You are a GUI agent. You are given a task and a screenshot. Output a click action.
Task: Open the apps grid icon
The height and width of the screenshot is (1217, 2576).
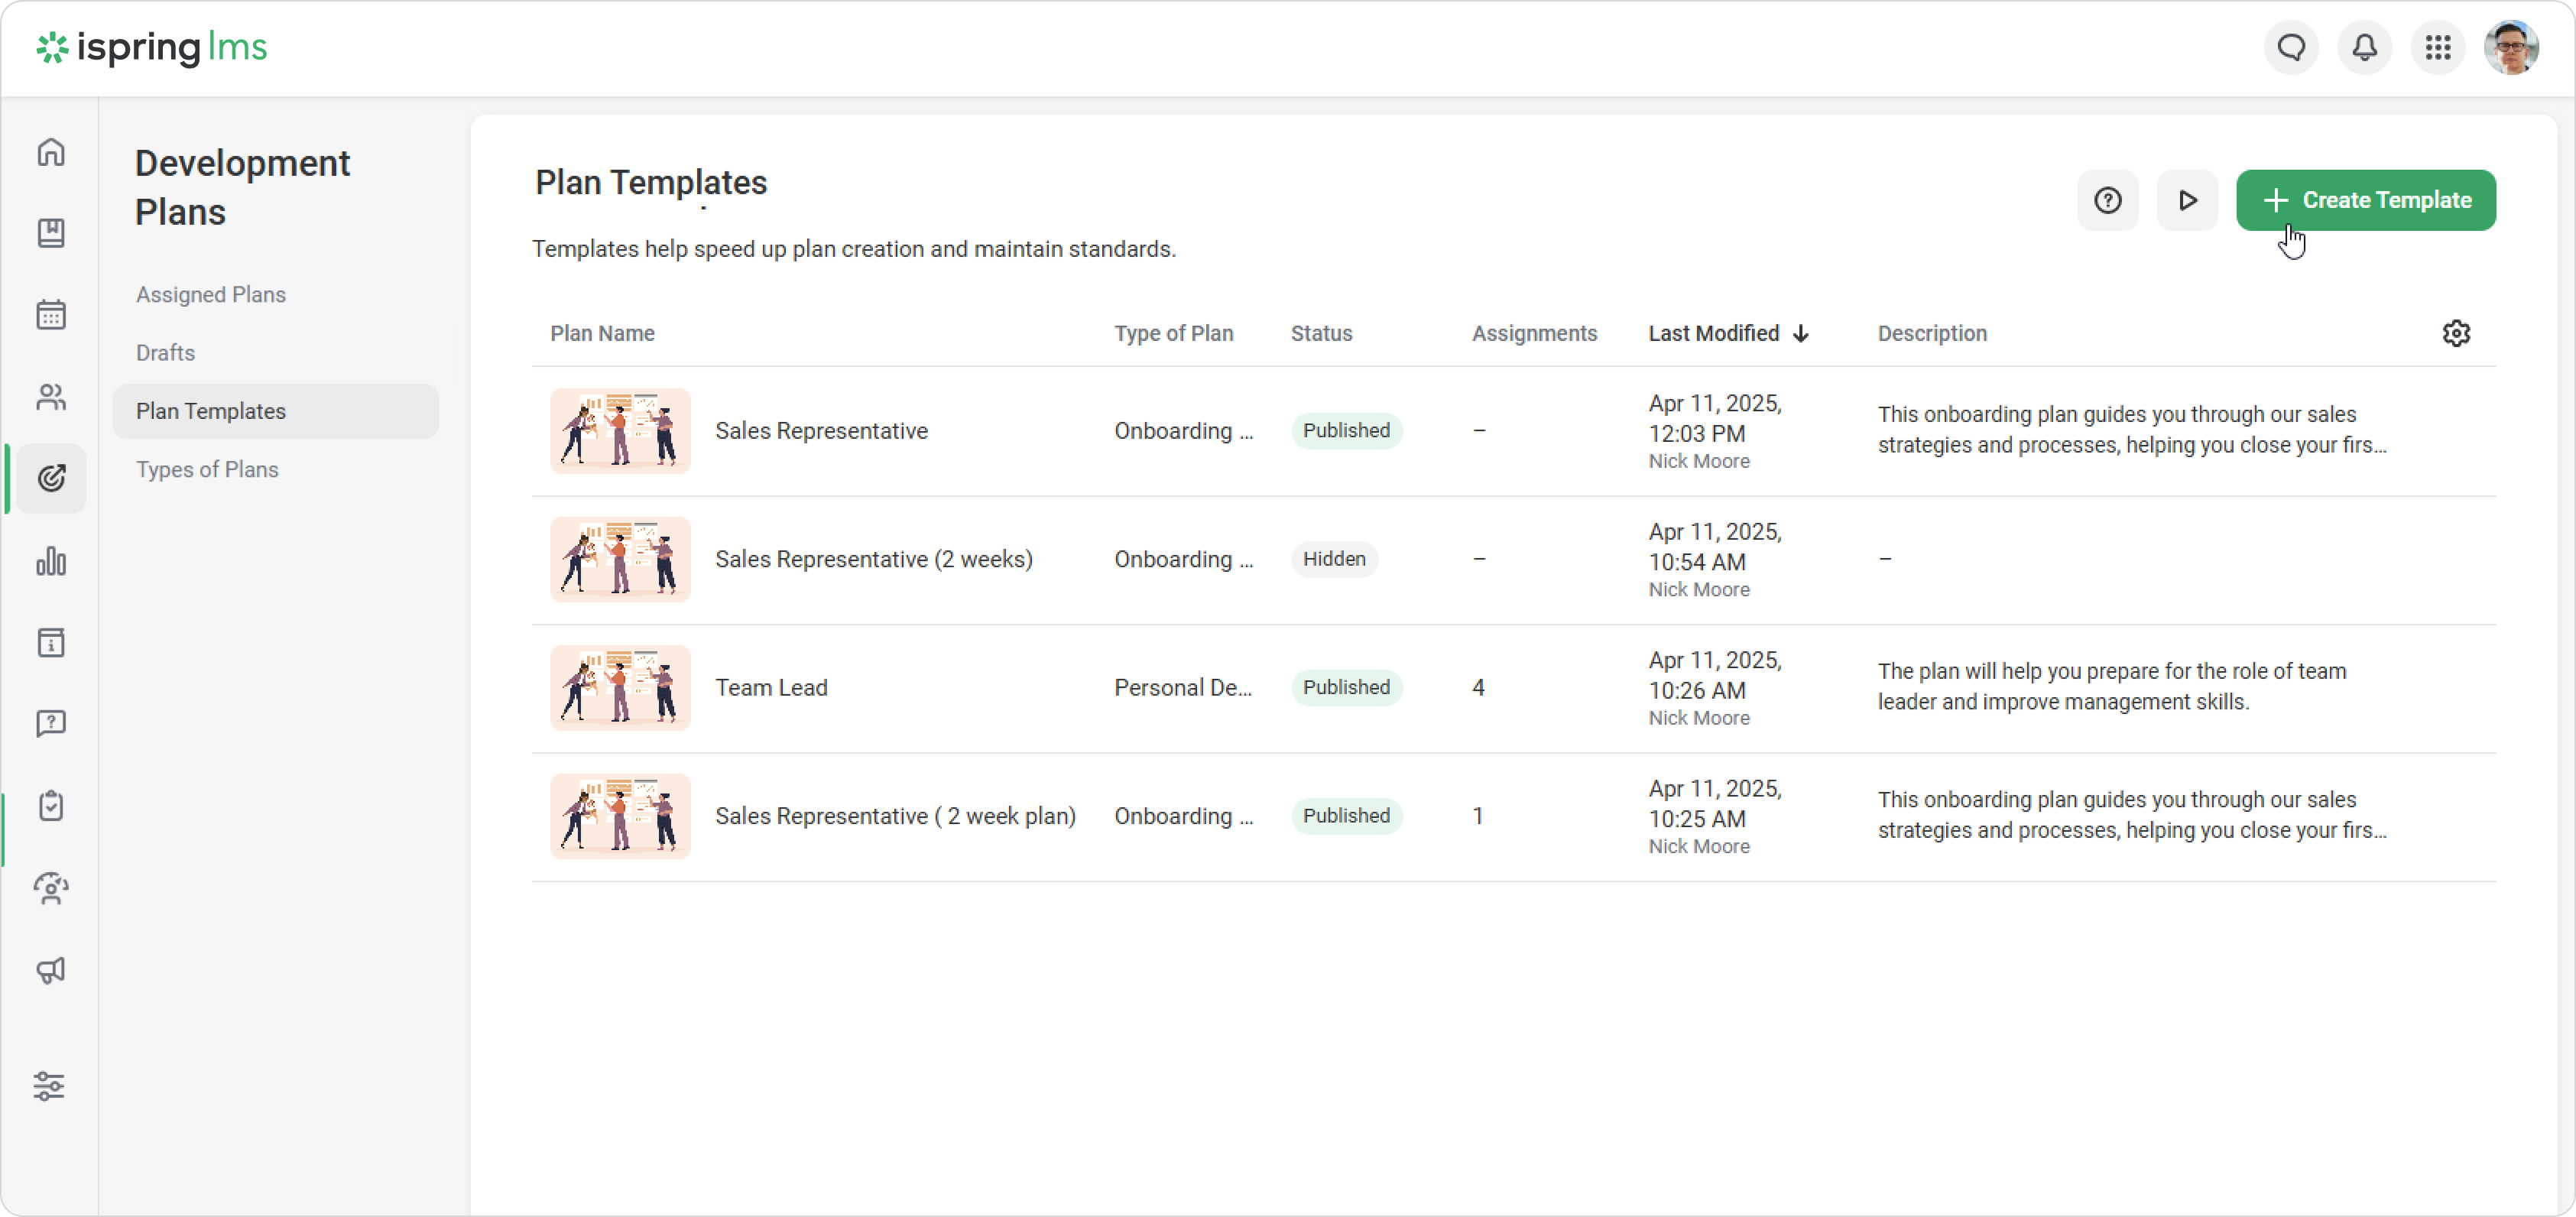pyautogui.click(x=2438, y=47)
